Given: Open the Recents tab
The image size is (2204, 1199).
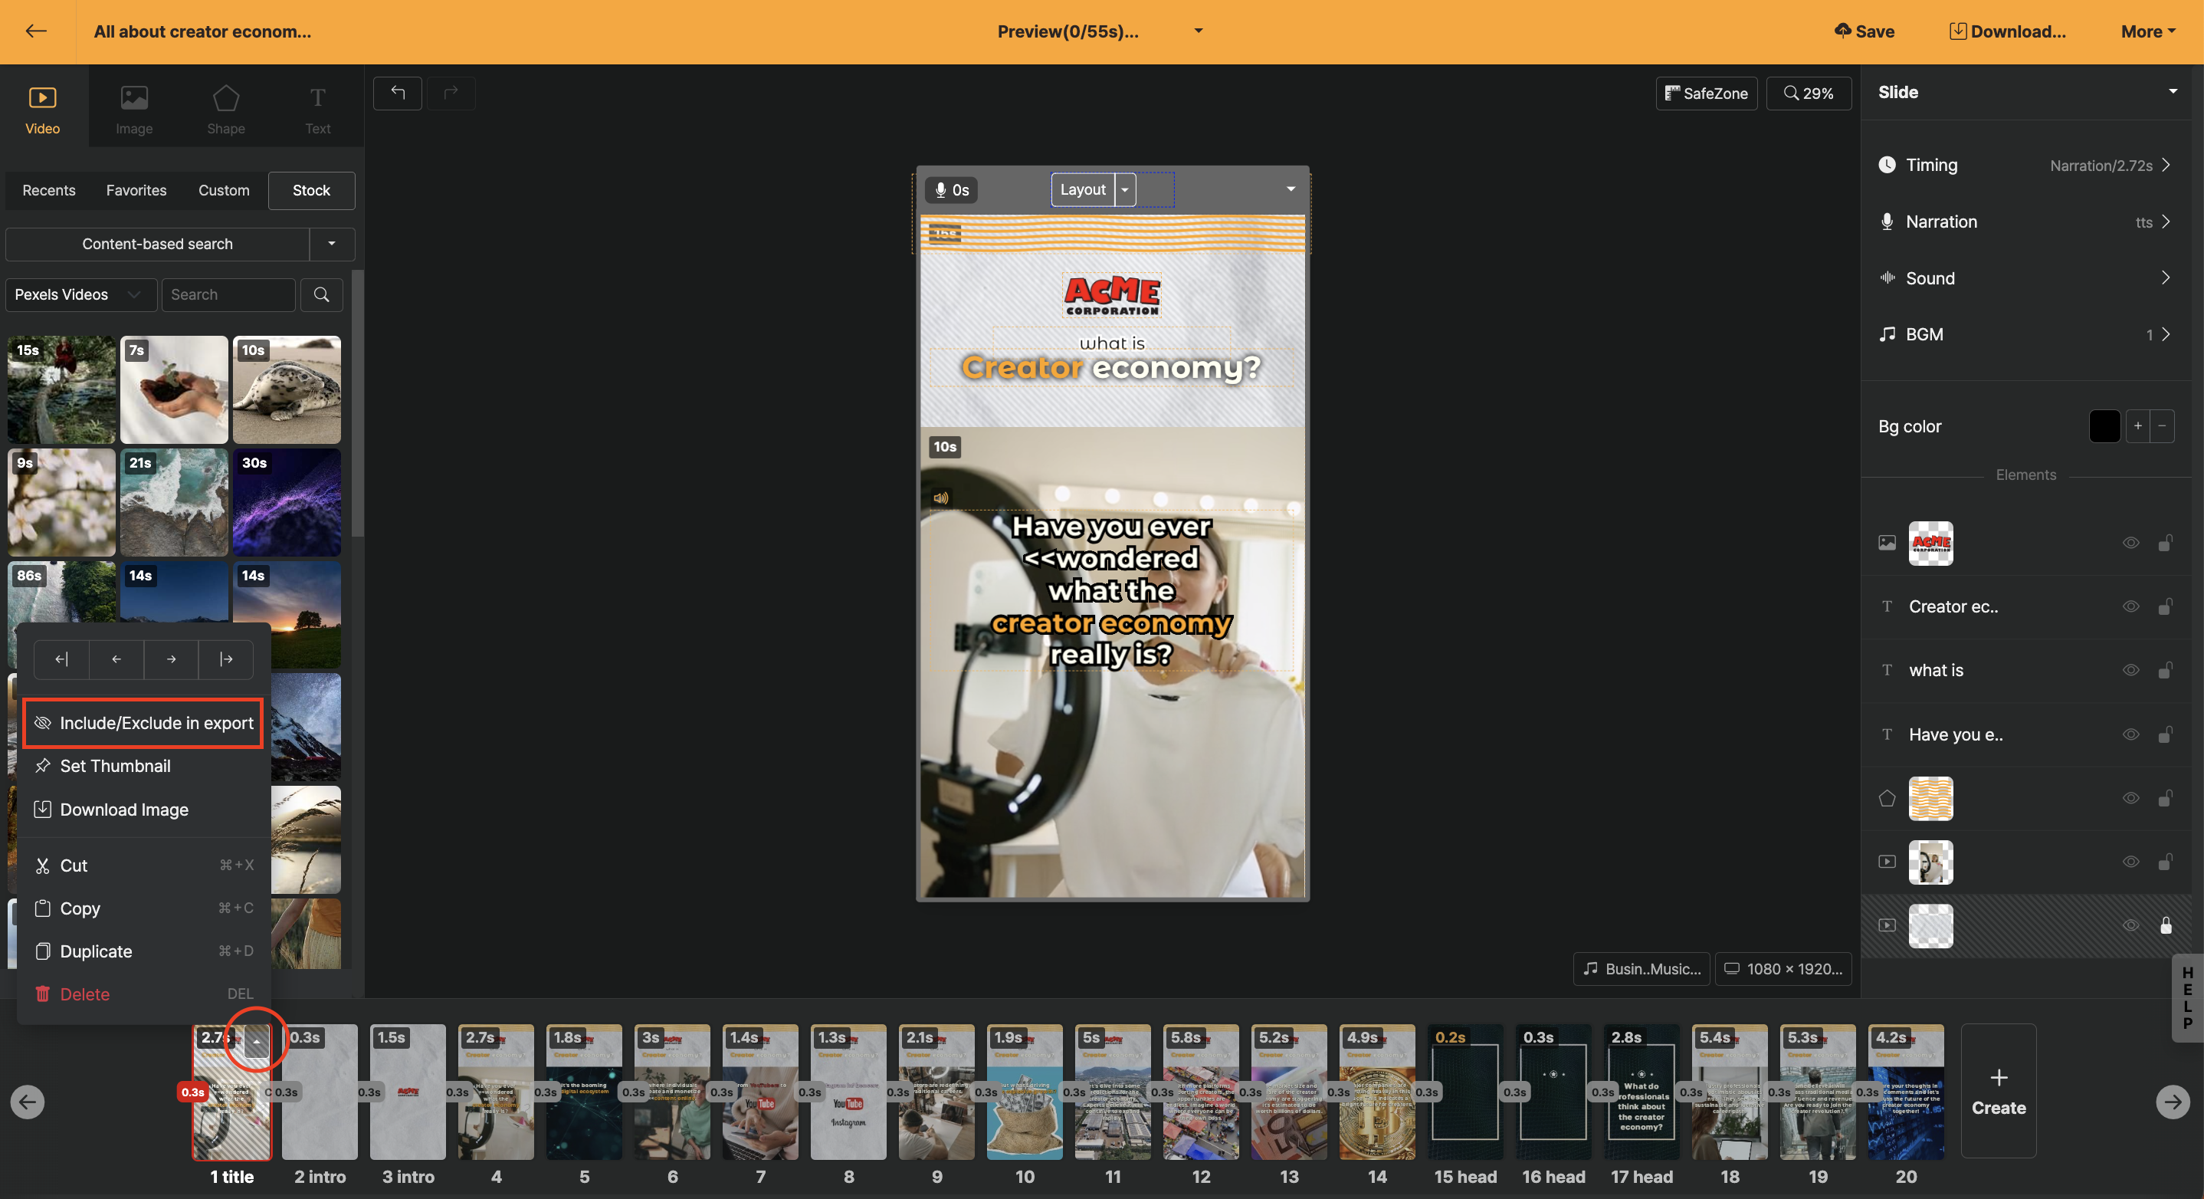Looking at the screenshot, I should tap(49, 190).
